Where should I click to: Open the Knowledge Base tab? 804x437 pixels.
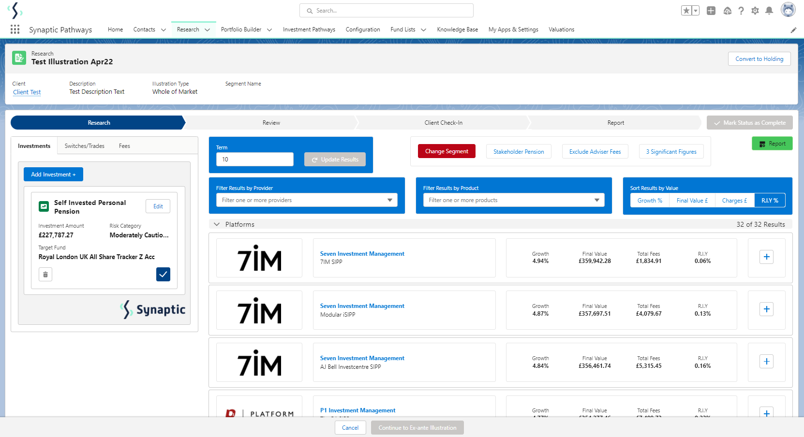point(458,29)
